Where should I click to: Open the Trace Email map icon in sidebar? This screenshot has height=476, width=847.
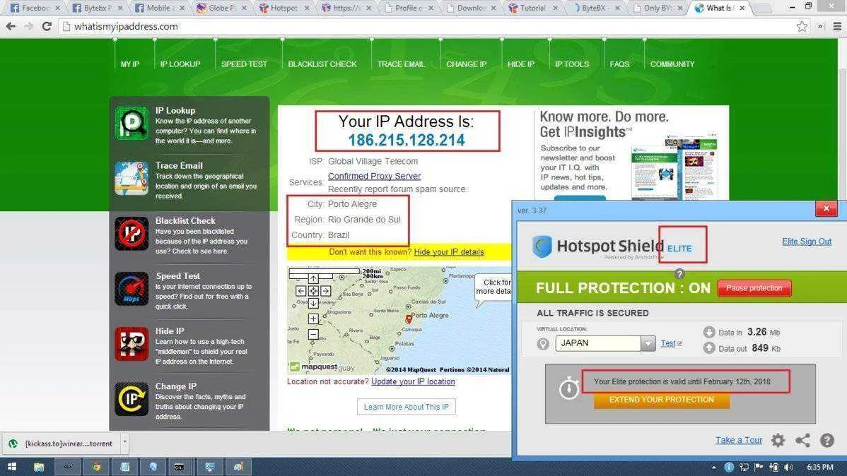coord(132,178)
